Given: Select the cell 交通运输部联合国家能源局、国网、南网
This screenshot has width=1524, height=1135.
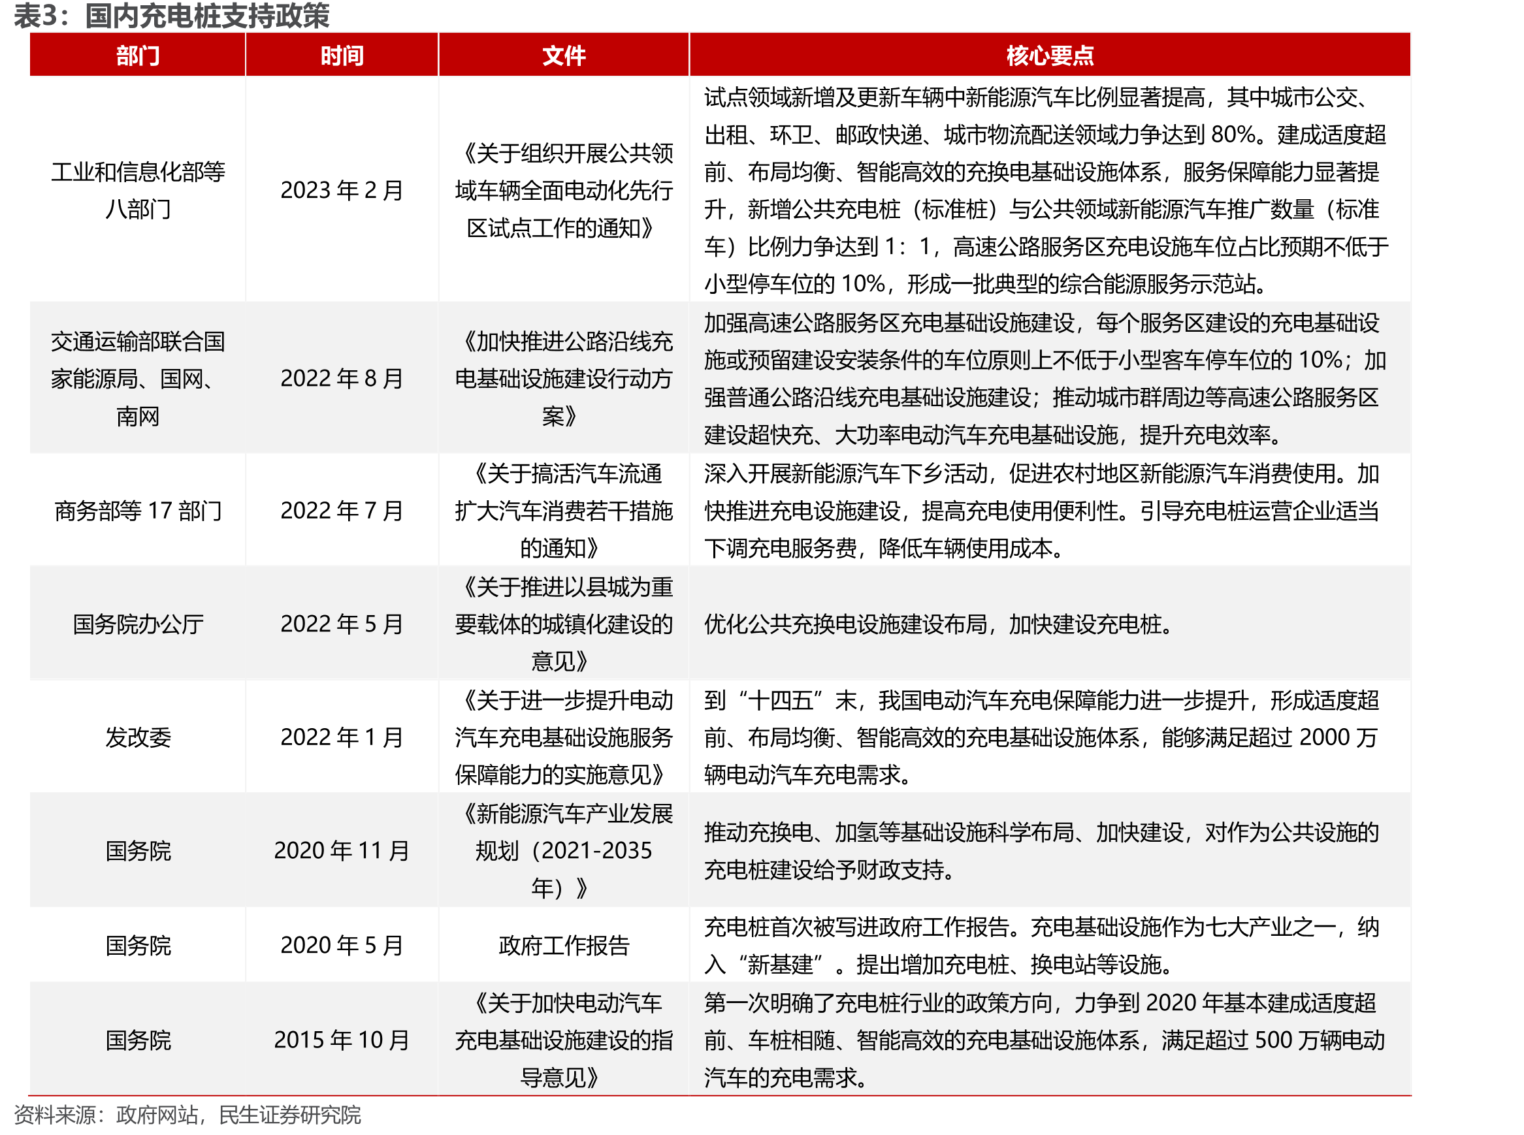Looking at the screenshot, I should [137, 379].
